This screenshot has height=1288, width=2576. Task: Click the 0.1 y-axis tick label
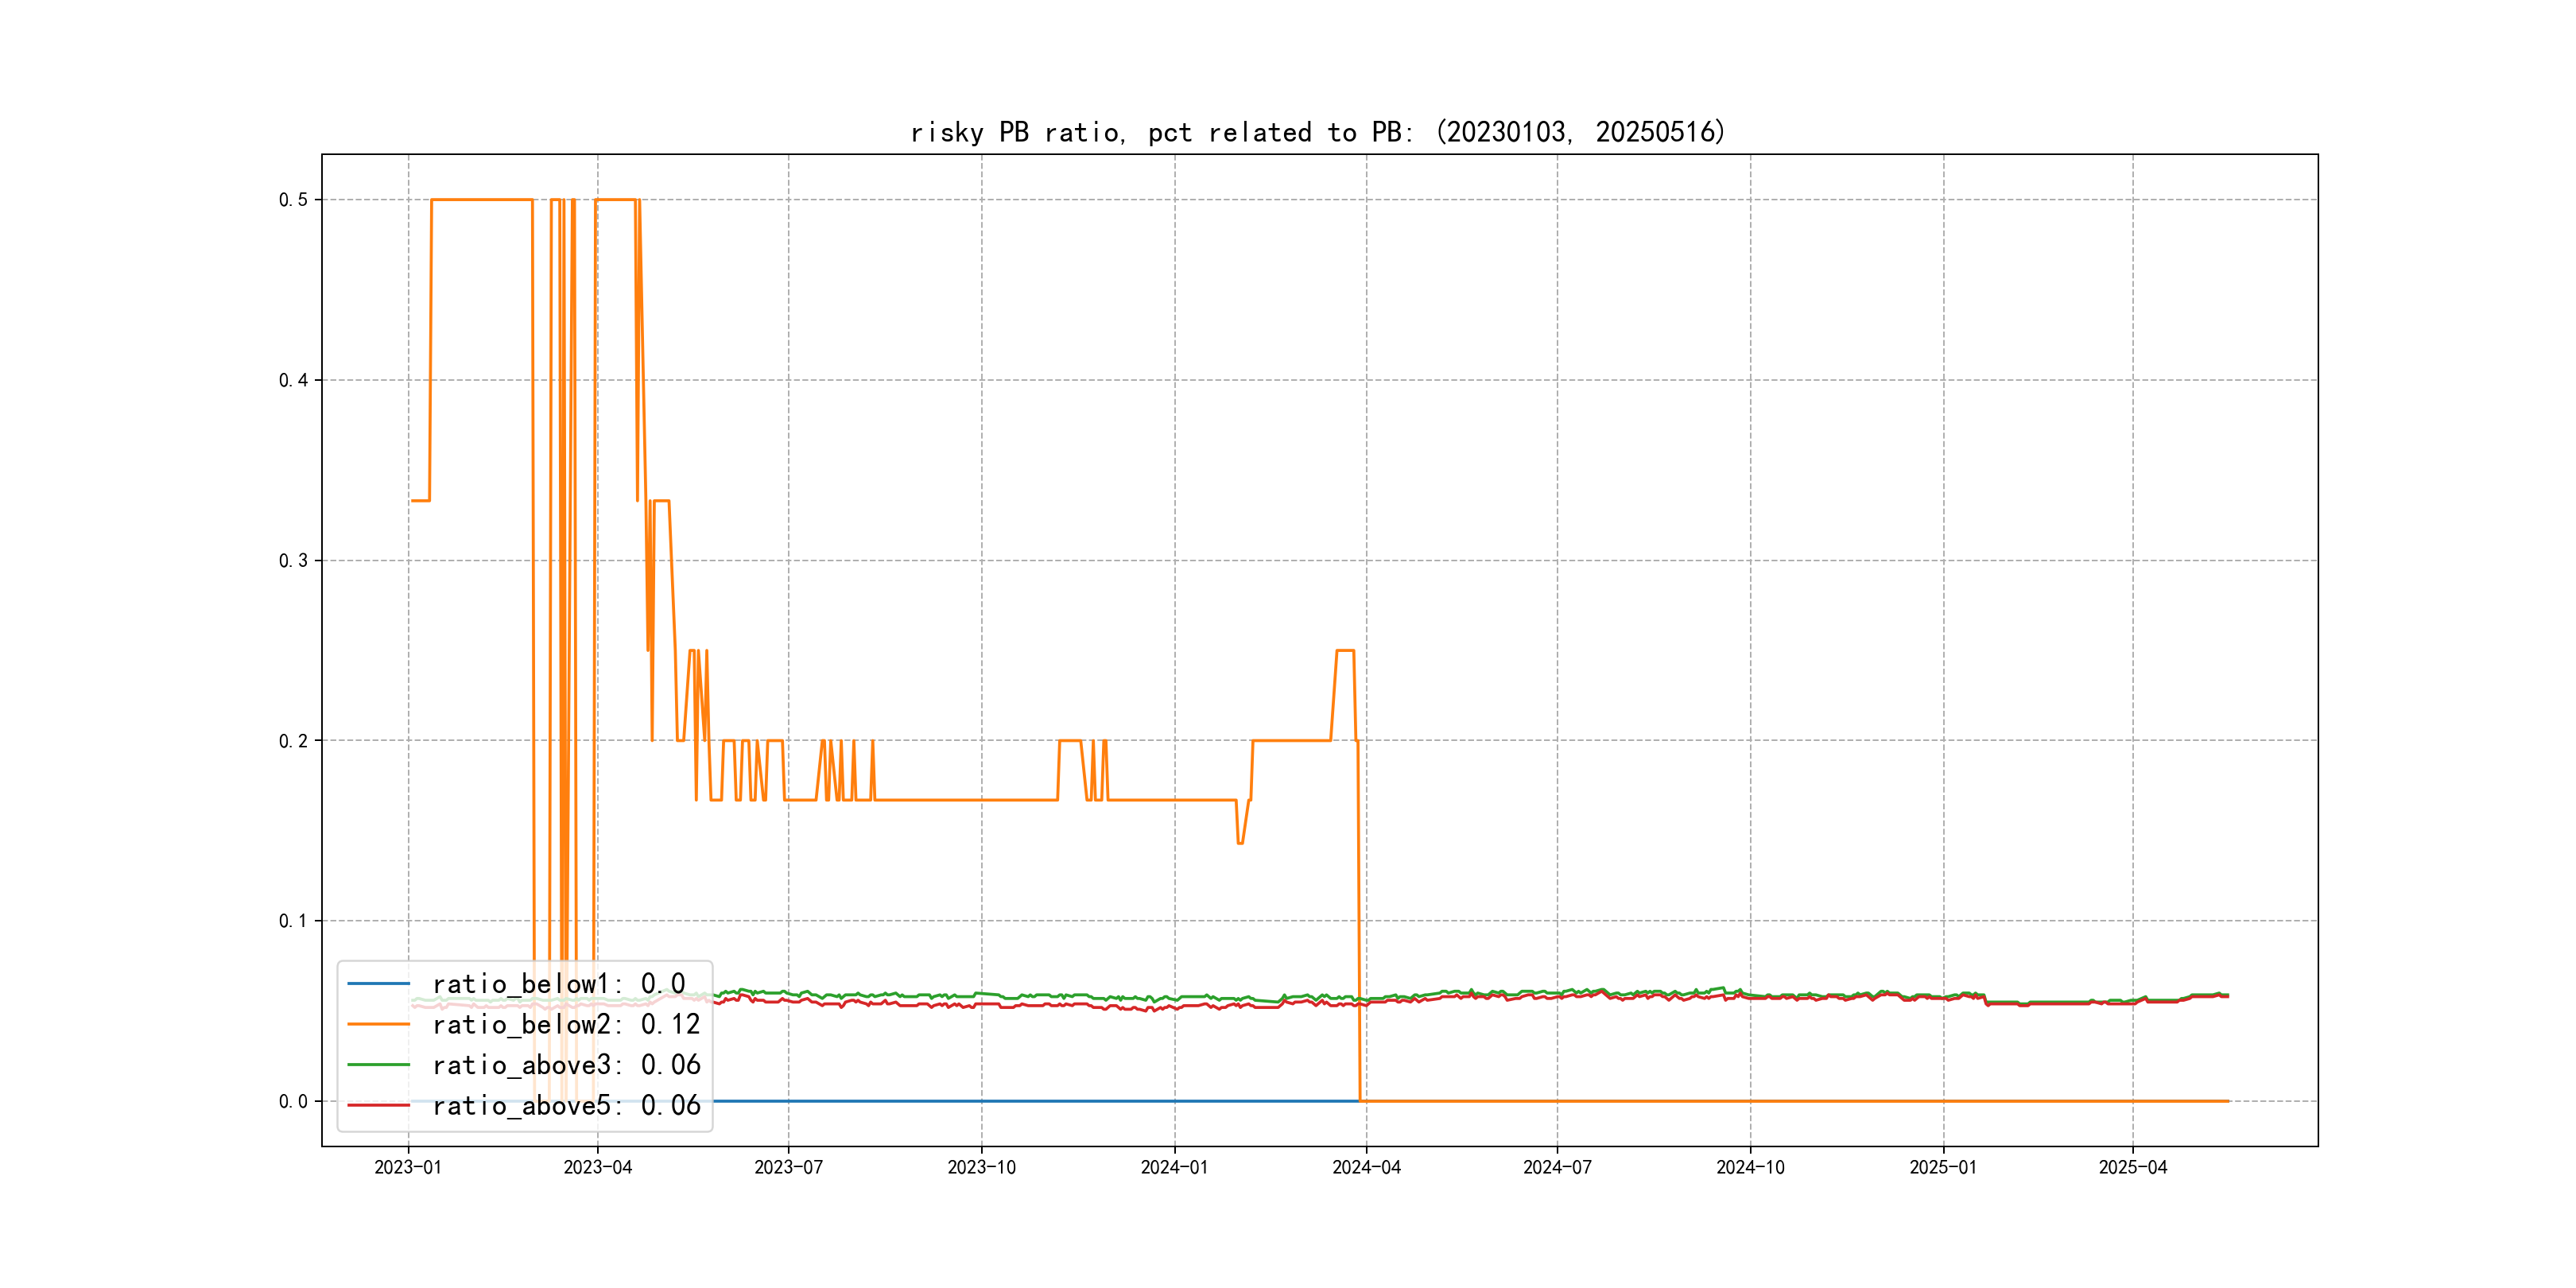[293, 921]
